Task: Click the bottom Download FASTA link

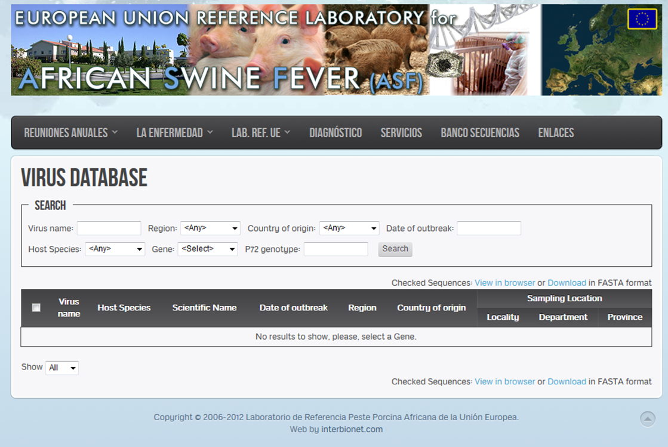Action: pyautogui.click(x=567, y=382)
